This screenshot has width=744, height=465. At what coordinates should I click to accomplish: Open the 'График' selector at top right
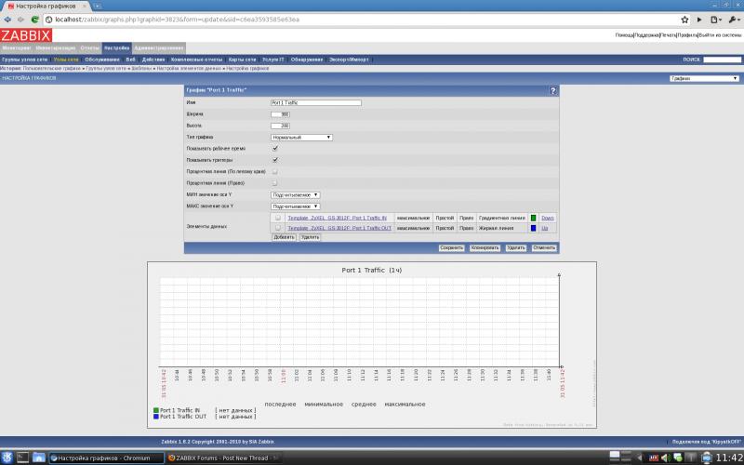(704, 78)
